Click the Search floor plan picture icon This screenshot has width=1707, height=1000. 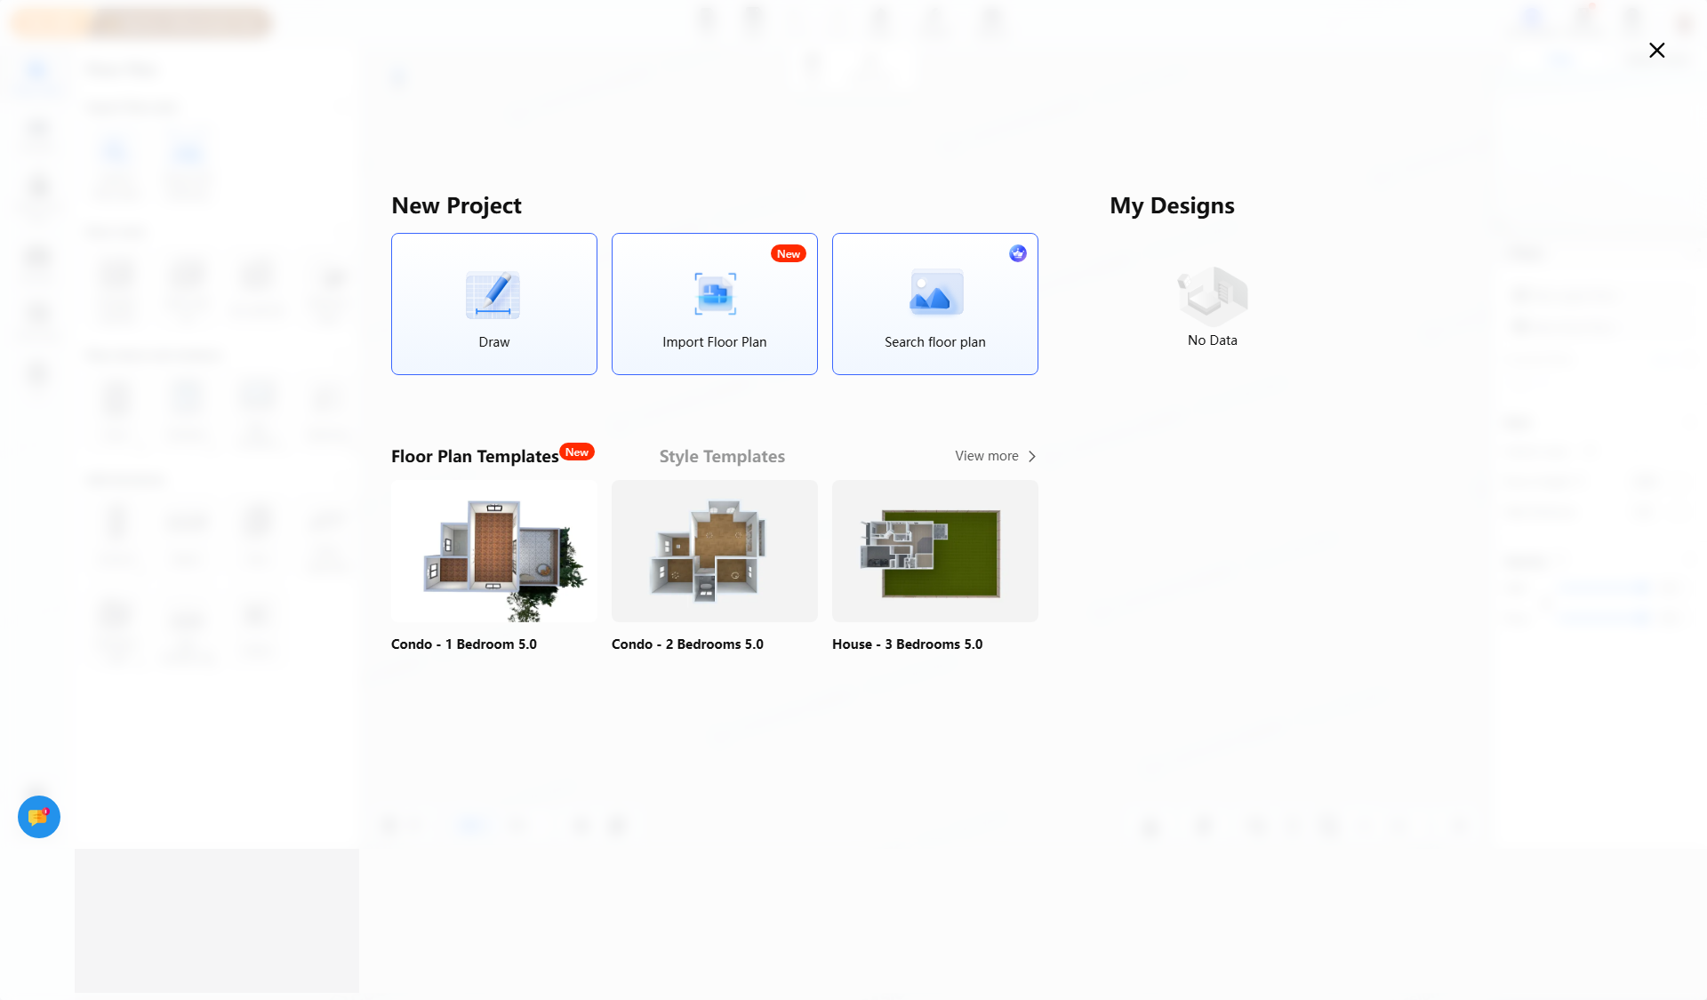[x=935, y=292]
